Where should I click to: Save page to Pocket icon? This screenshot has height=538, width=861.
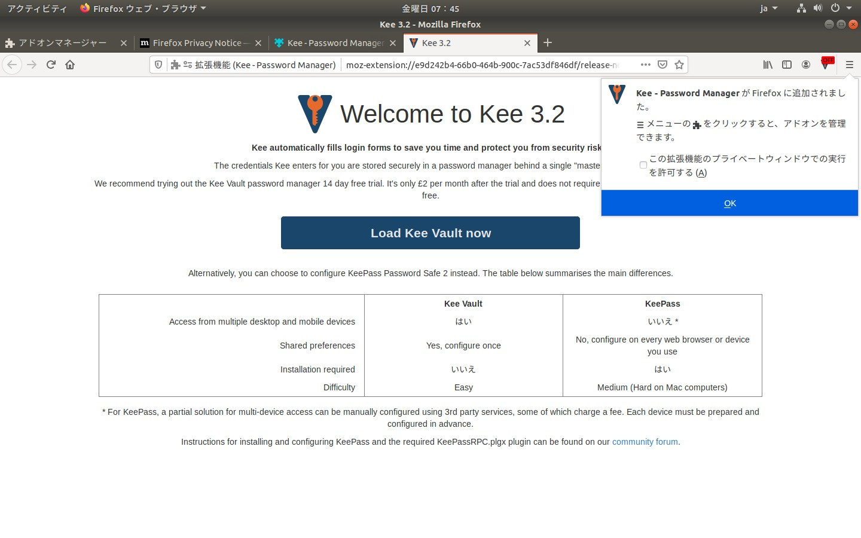662,65
